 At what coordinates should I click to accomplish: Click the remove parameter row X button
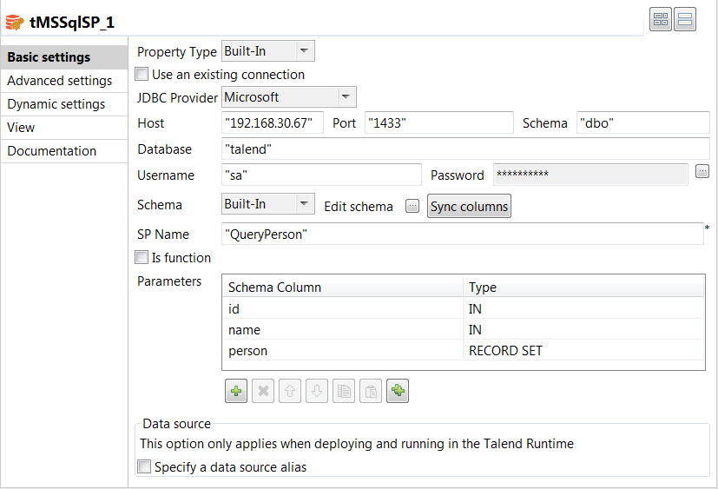click(263, 391)
